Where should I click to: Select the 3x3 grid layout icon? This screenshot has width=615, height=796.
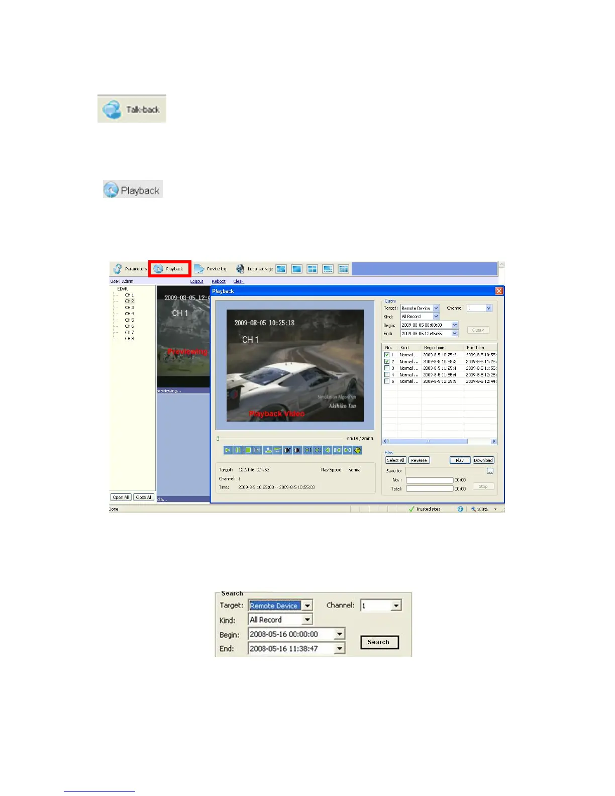coord(344,269)
